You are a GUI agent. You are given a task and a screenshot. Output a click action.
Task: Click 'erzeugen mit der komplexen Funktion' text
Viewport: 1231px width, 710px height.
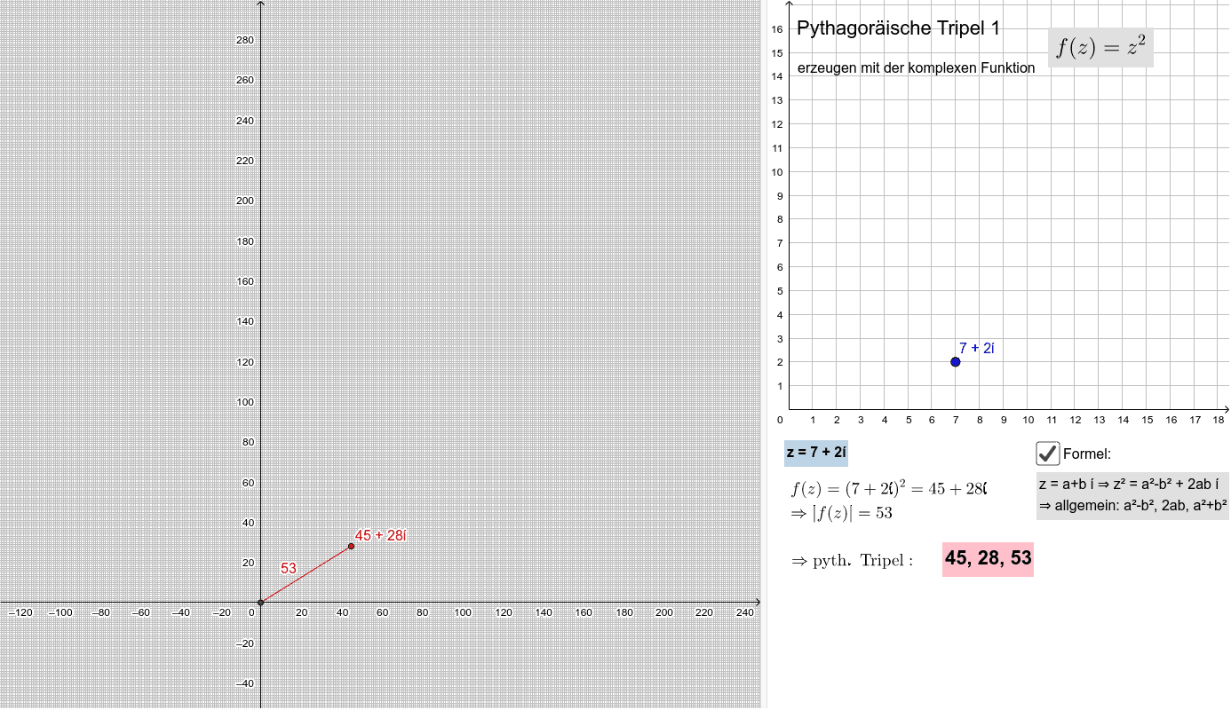[917, 67]
